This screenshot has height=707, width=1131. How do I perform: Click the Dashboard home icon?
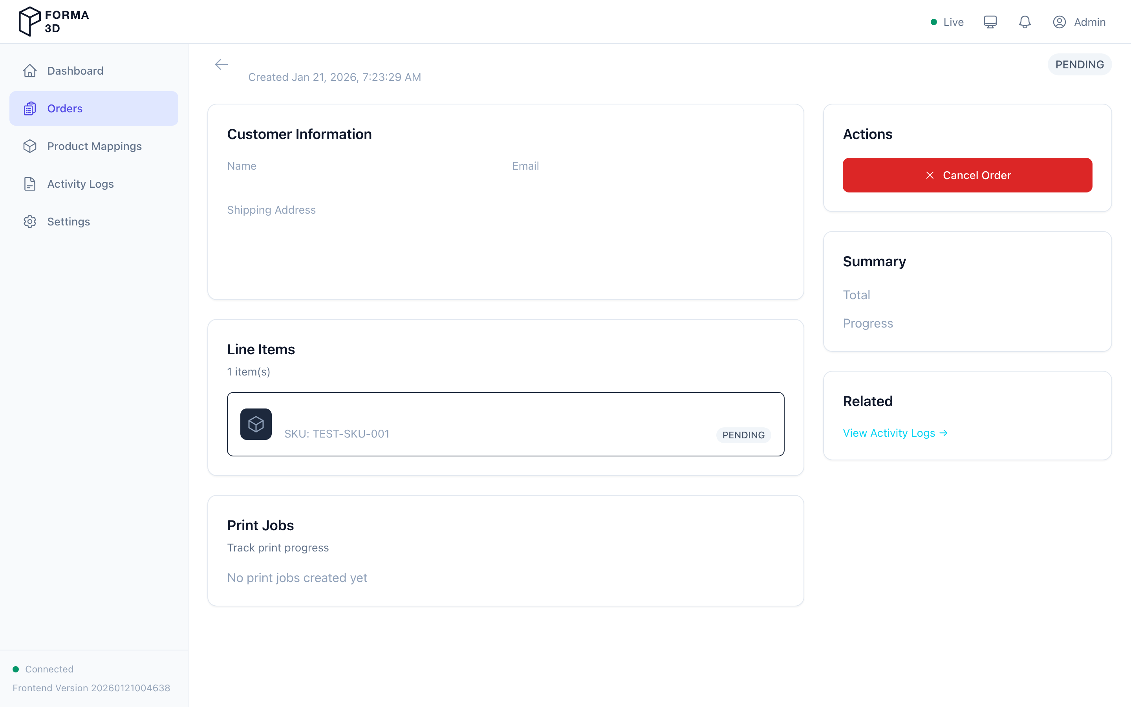30,71
